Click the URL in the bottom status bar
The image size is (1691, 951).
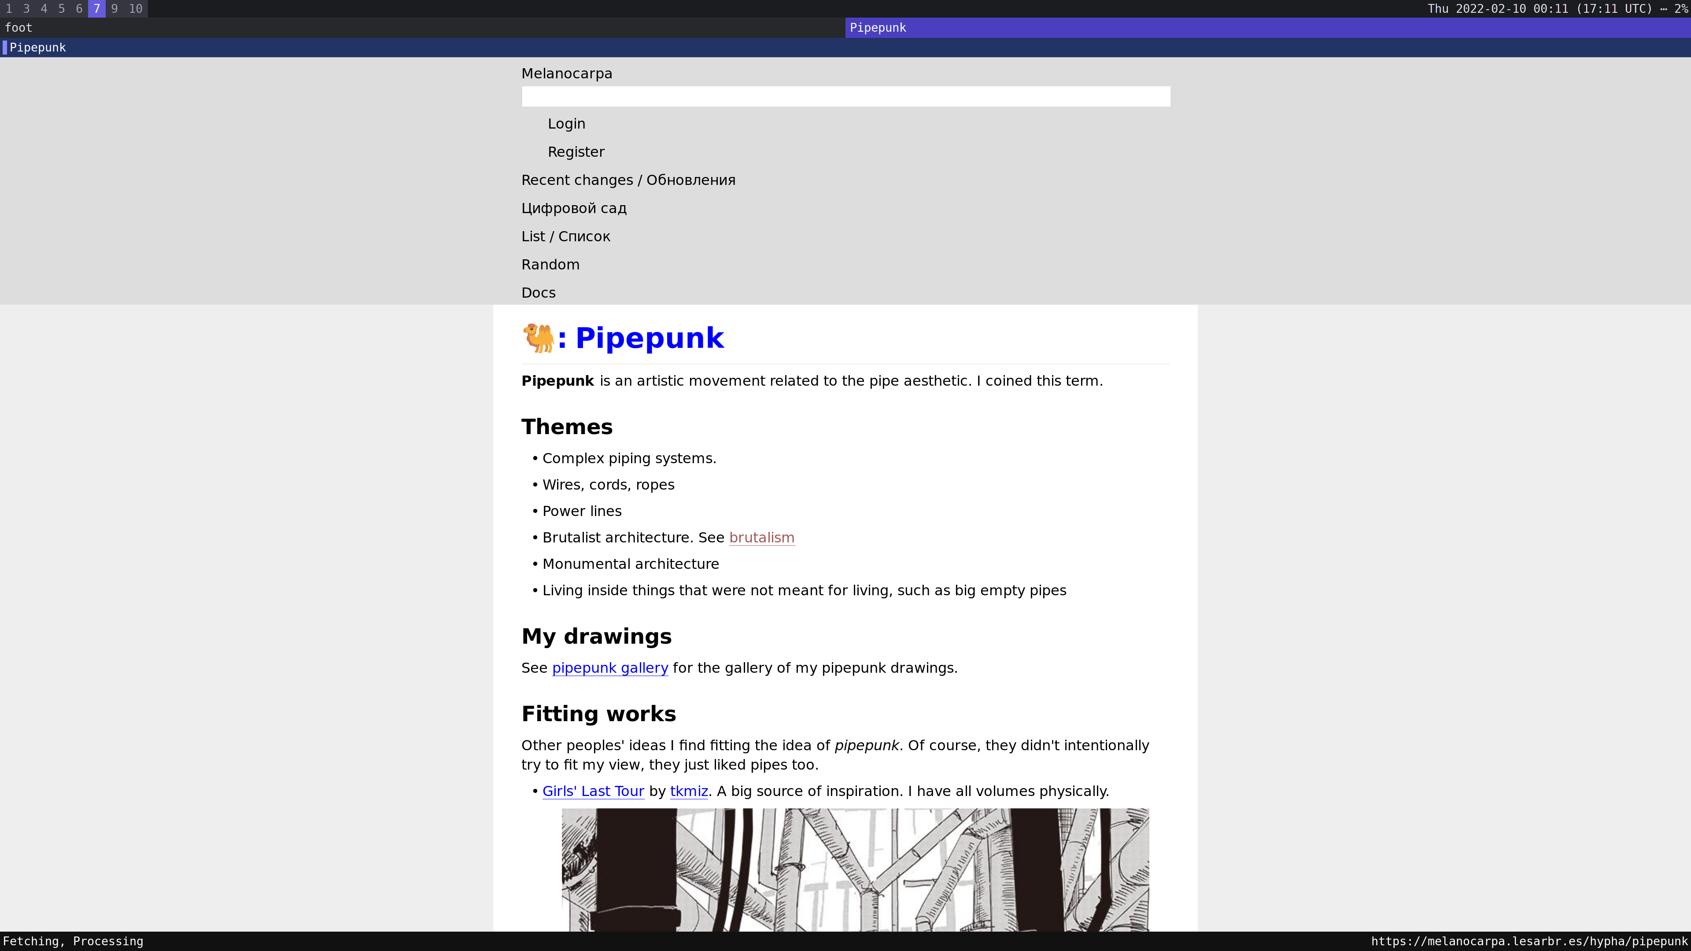(x=1529, y=941)
